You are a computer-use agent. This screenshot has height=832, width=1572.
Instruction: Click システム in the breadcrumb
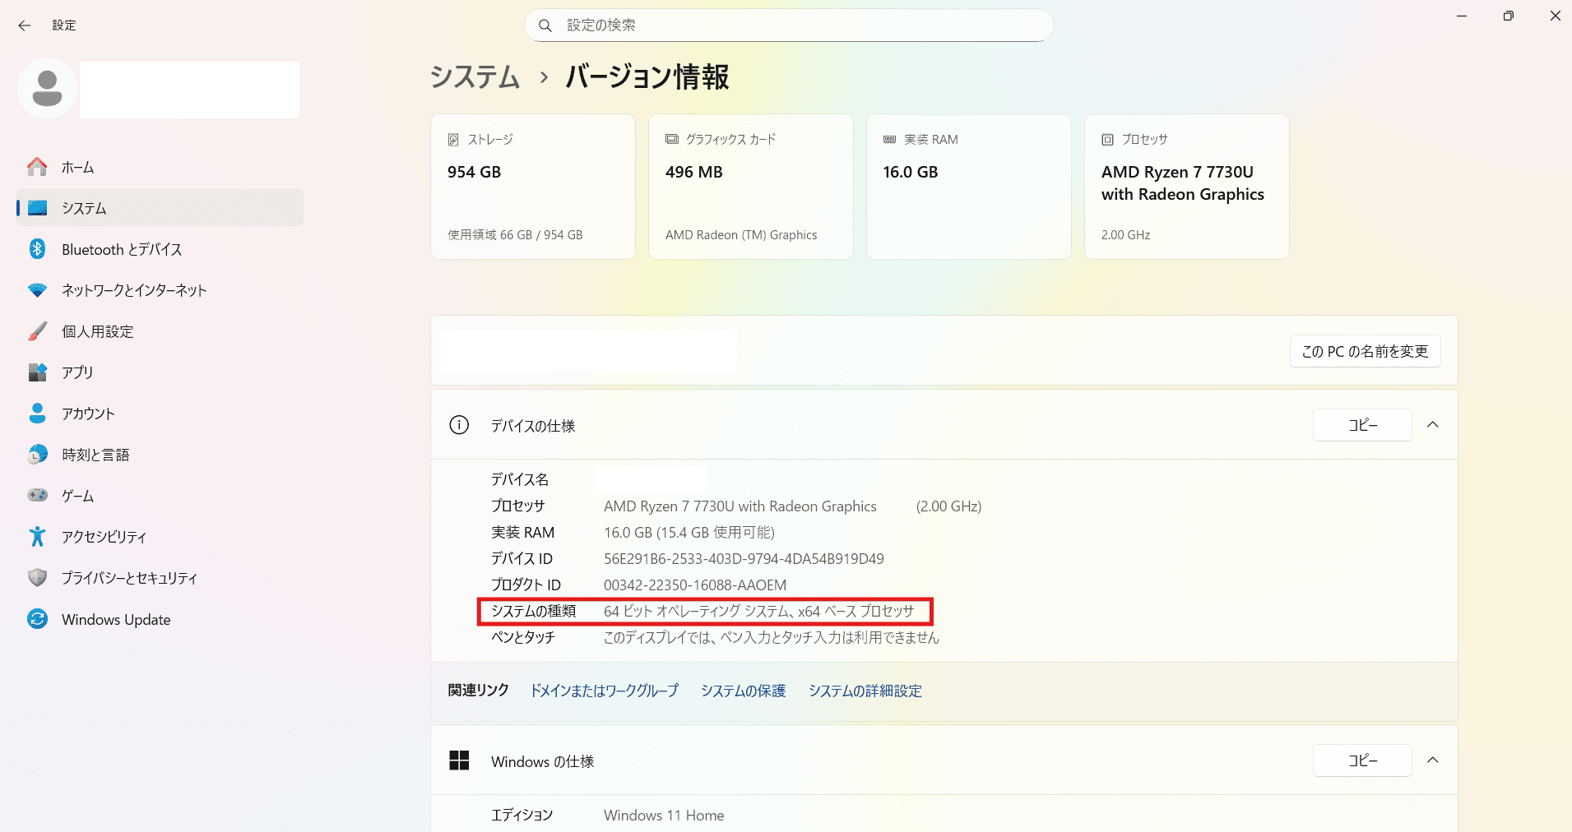click(x=475, y=76)
